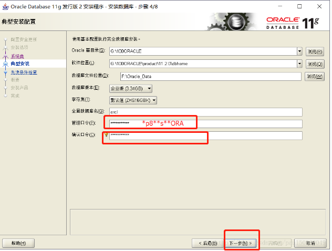This screenshot has width=332, height=251.
Task: Open the Oracle base directory dropdown arrow
Action: coord(299,51)
